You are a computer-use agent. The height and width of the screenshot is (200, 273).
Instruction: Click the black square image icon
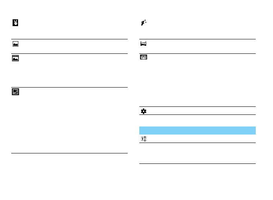point(15,92)
